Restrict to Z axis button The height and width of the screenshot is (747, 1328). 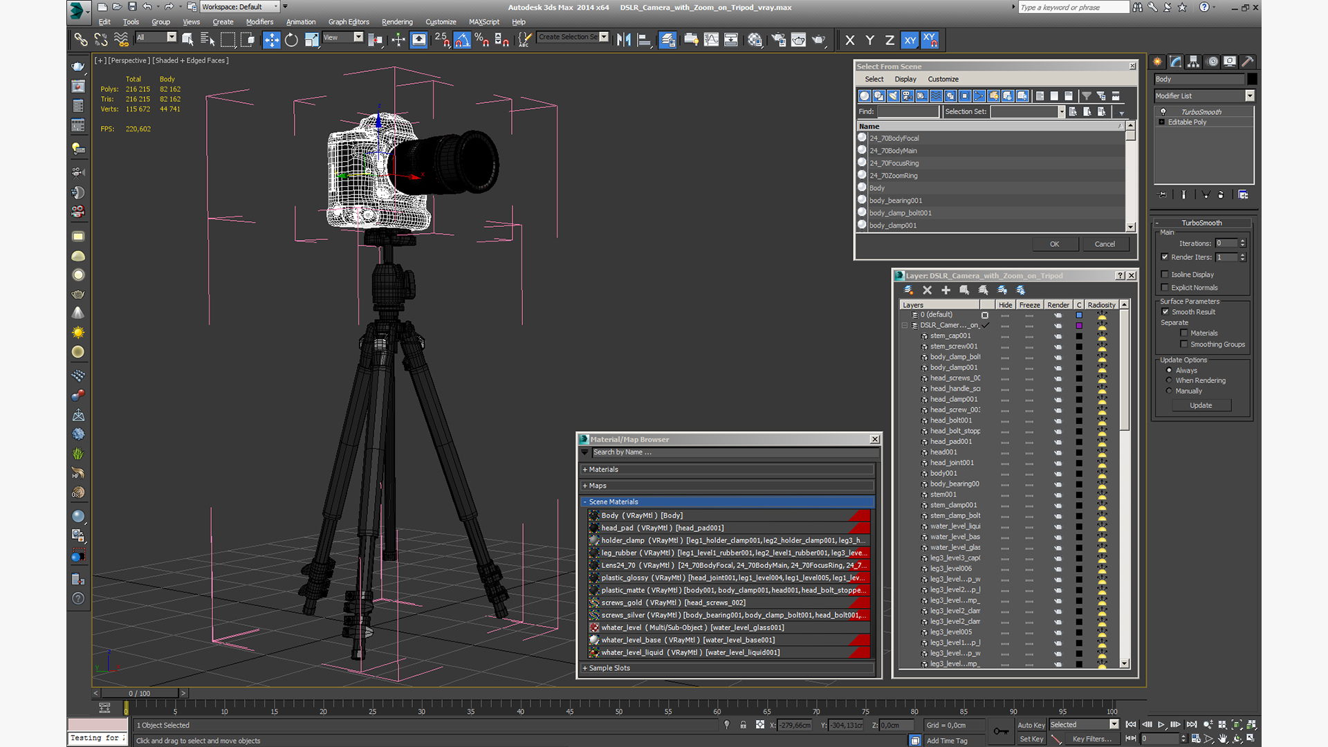coord(889,40)
